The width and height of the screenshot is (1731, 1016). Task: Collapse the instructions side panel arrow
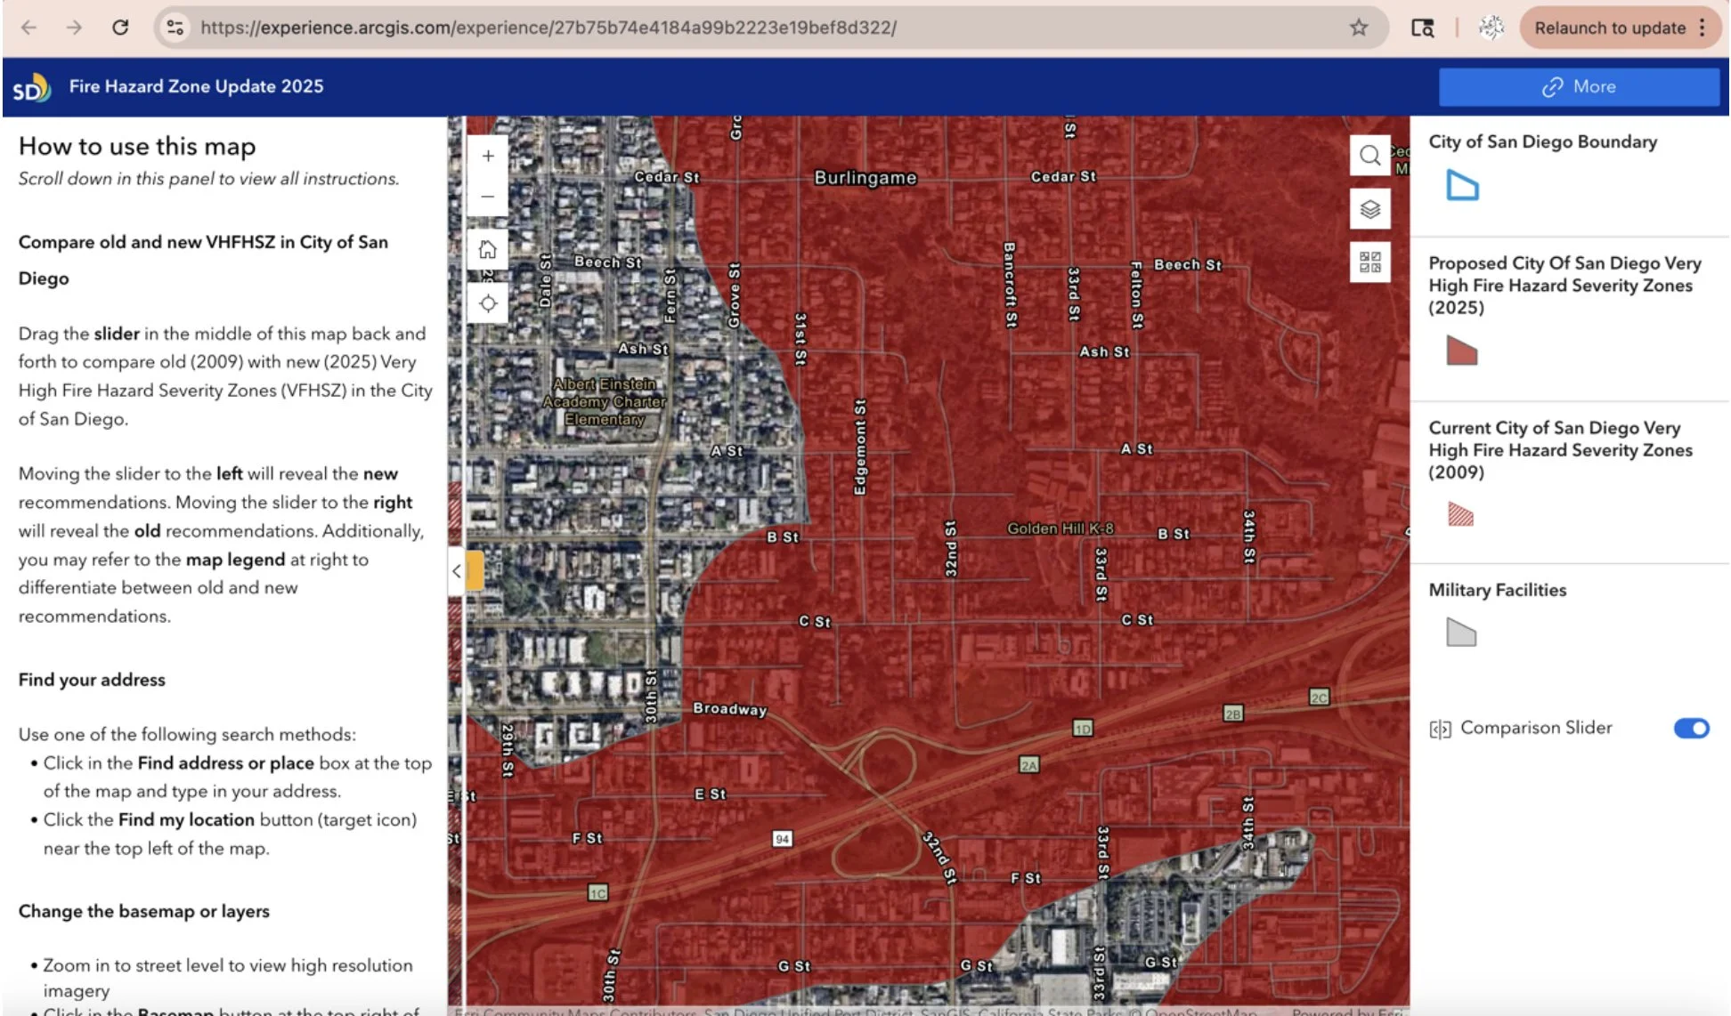tap(456, 571)
